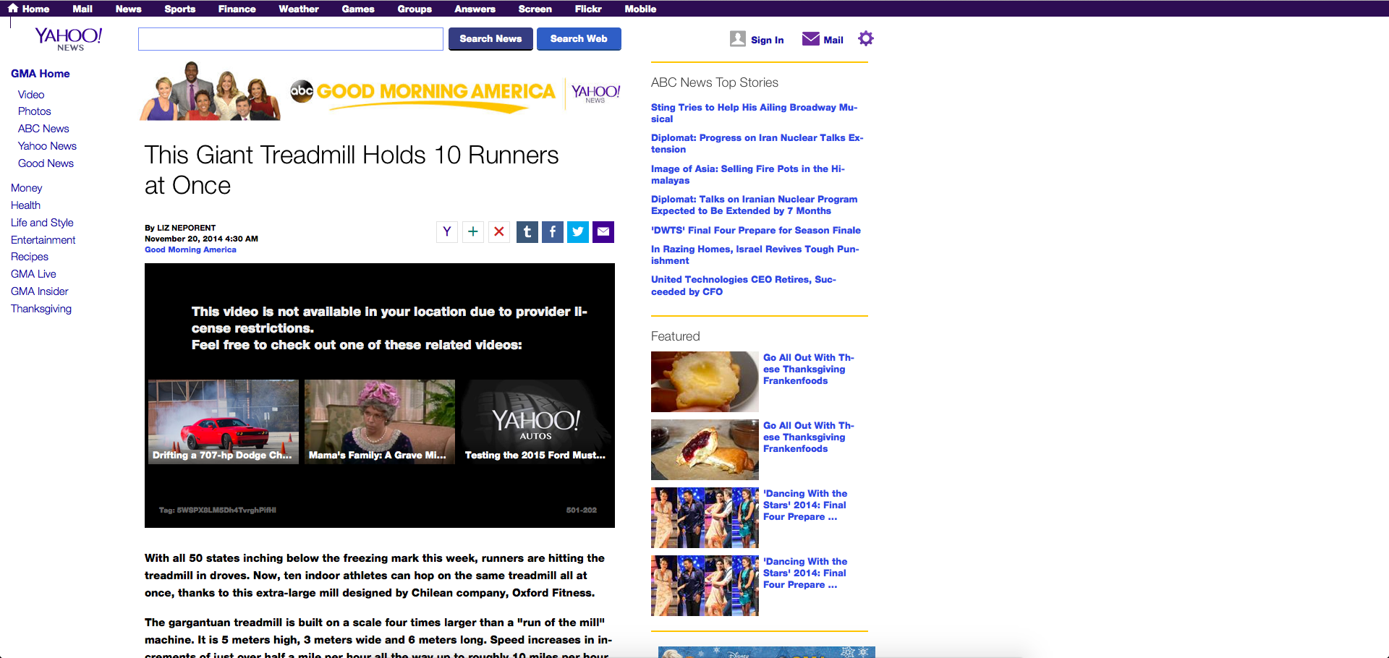Open the Mail tab in top bar

82,9
